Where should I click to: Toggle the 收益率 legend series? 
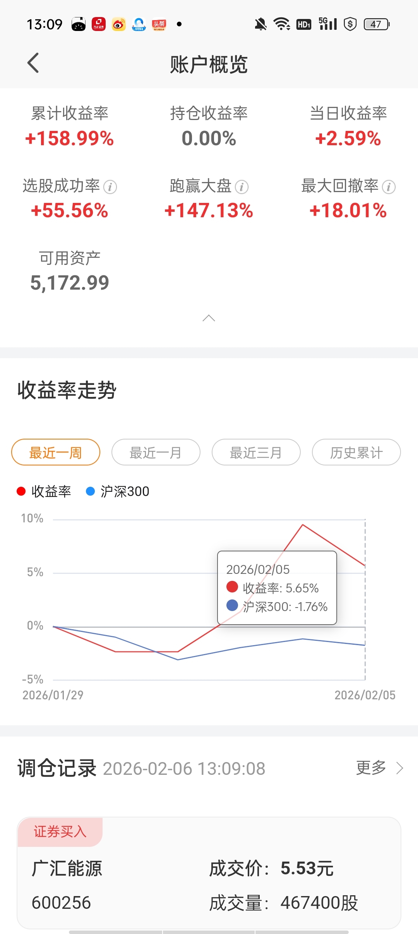click(x=44, y=491)
